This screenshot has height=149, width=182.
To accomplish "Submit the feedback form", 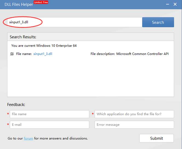I will pyautogui.click(x=157, y=138).
